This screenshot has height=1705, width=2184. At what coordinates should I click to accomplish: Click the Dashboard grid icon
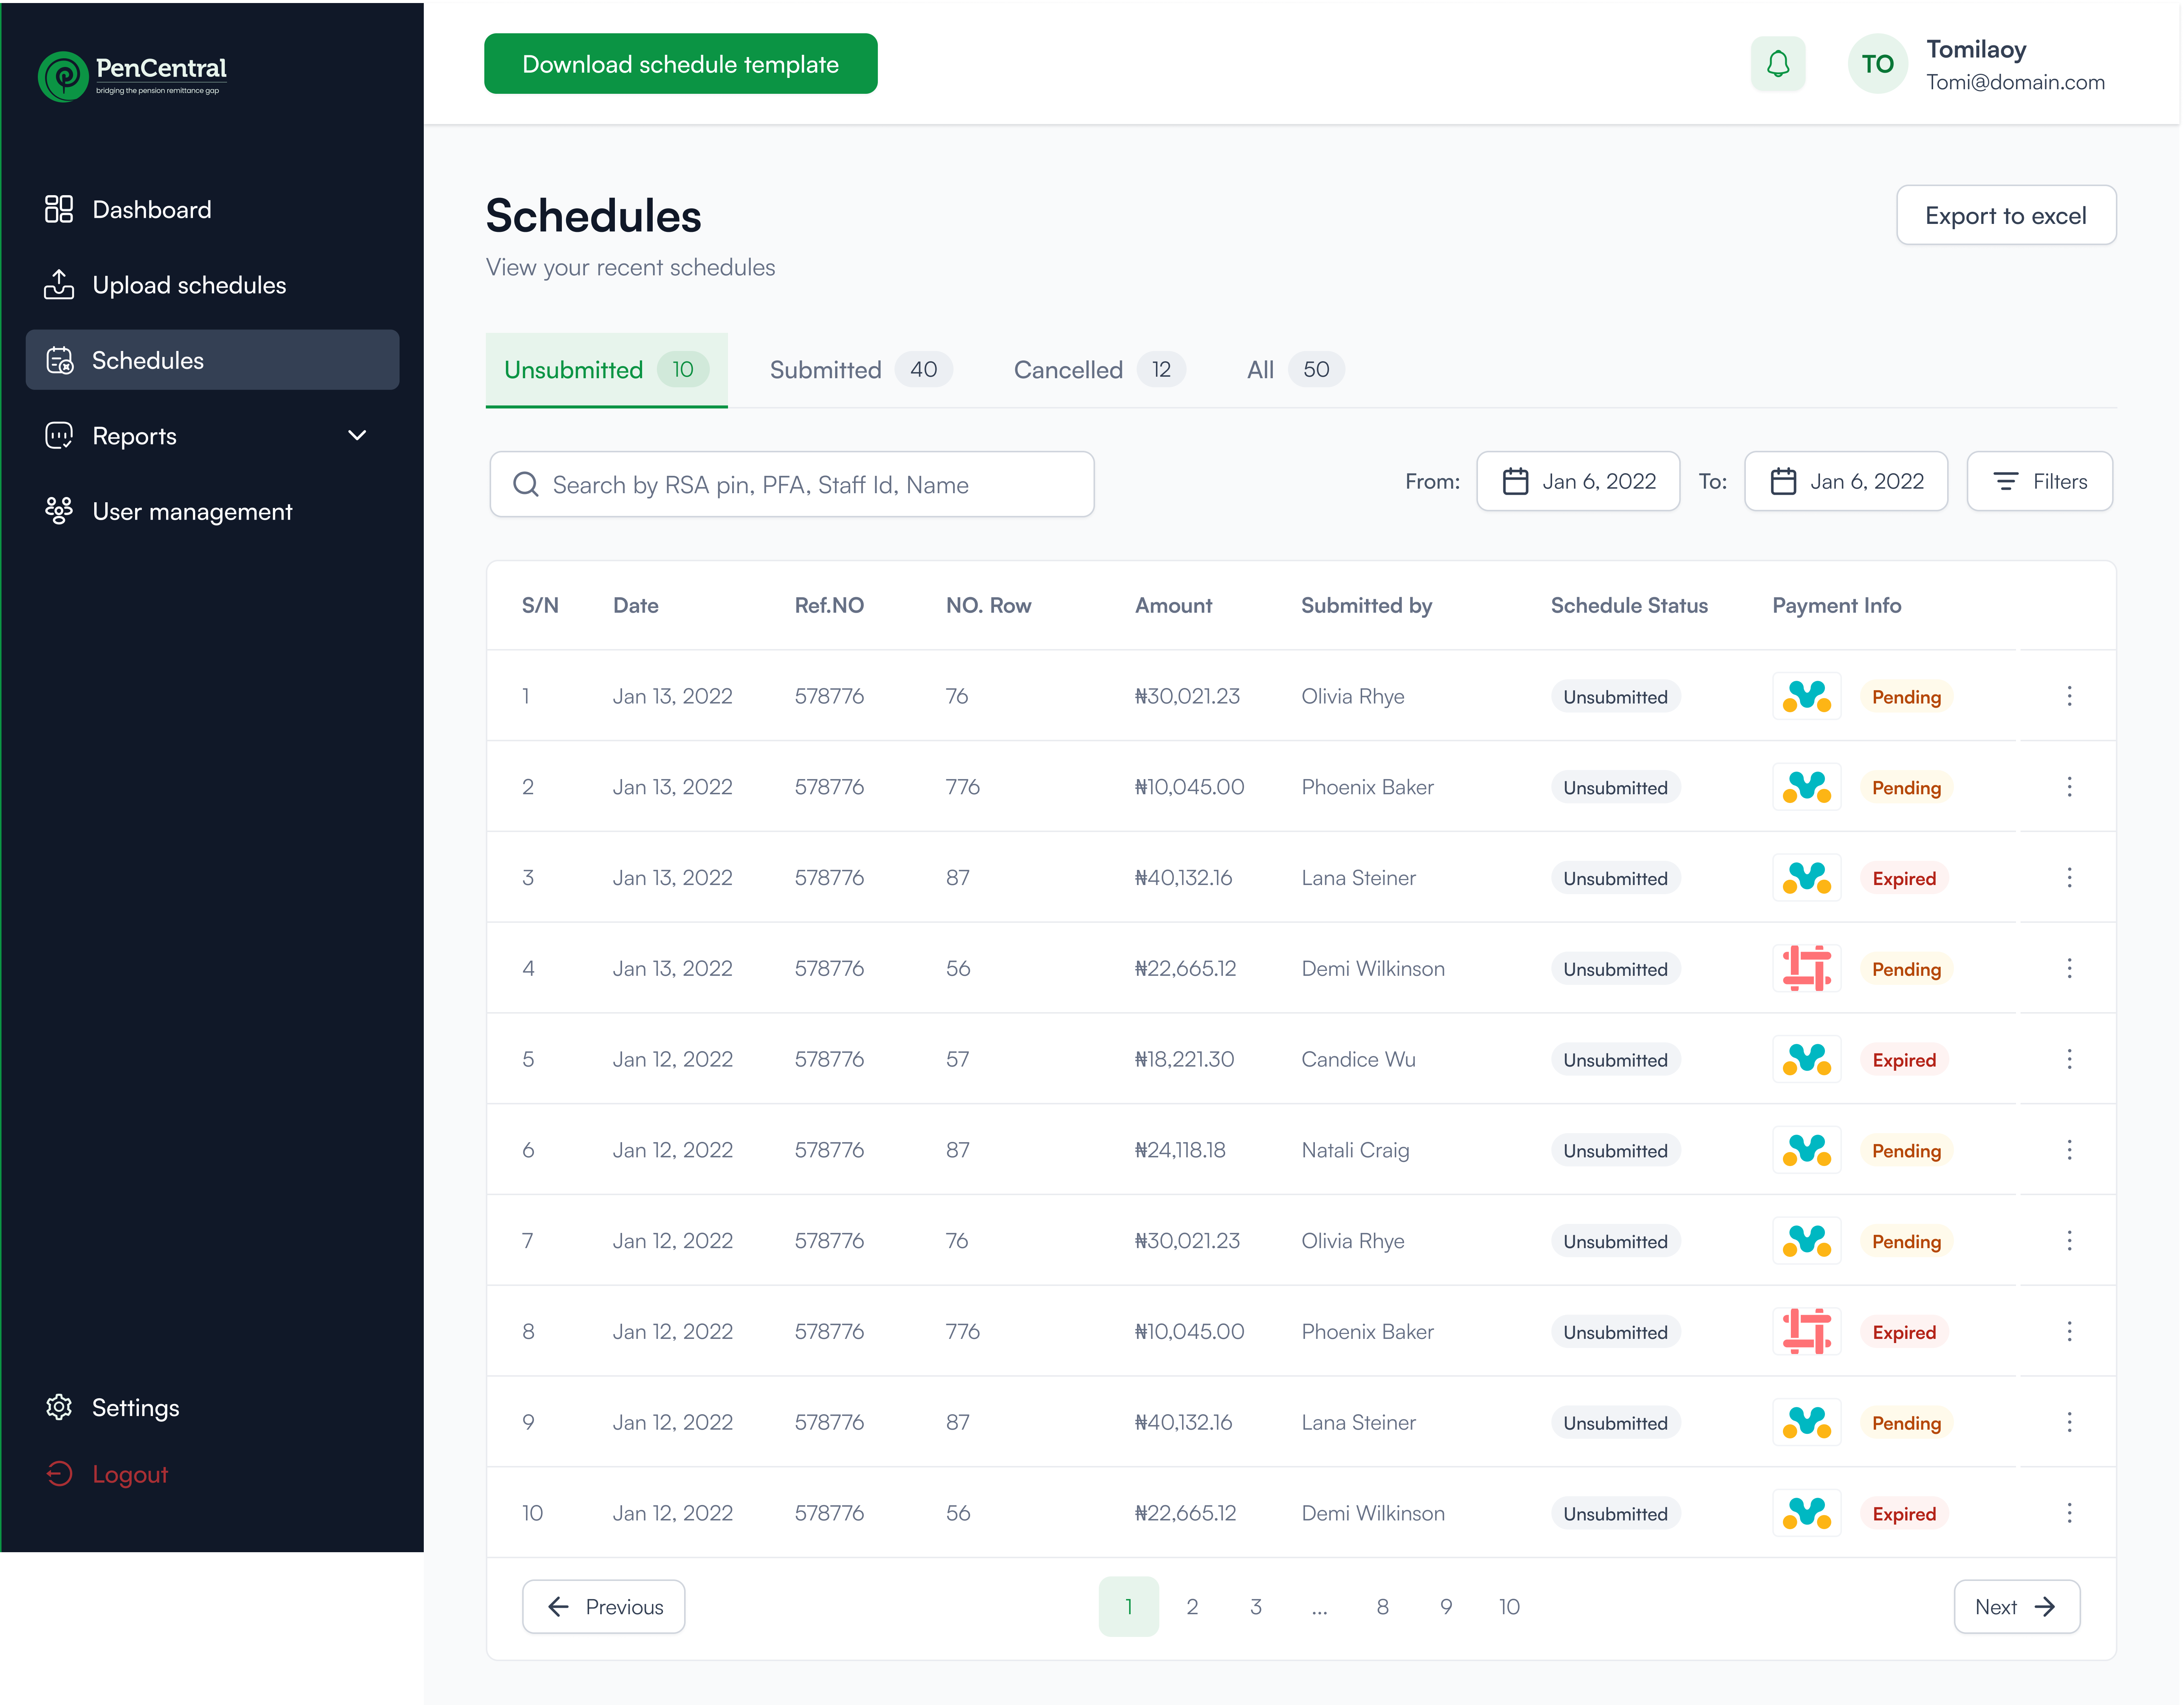(x=59, y=209)
